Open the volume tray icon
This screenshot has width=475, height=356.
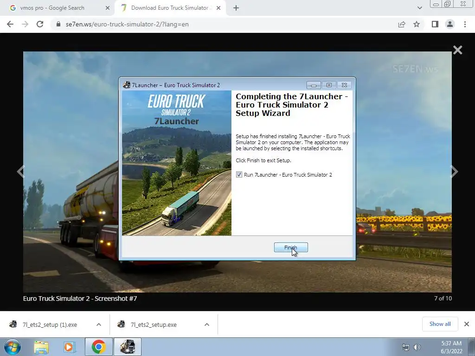417,347
